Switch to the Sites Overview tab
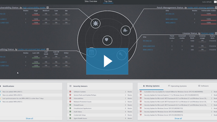The width and height of the screenshot is (217, 122). tap(91, 1)
